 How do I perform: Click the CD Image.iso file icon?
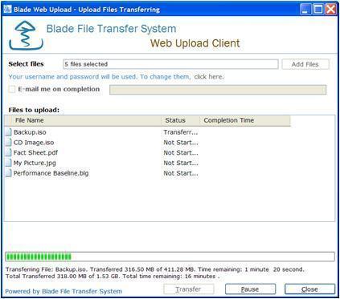[9, 143]
